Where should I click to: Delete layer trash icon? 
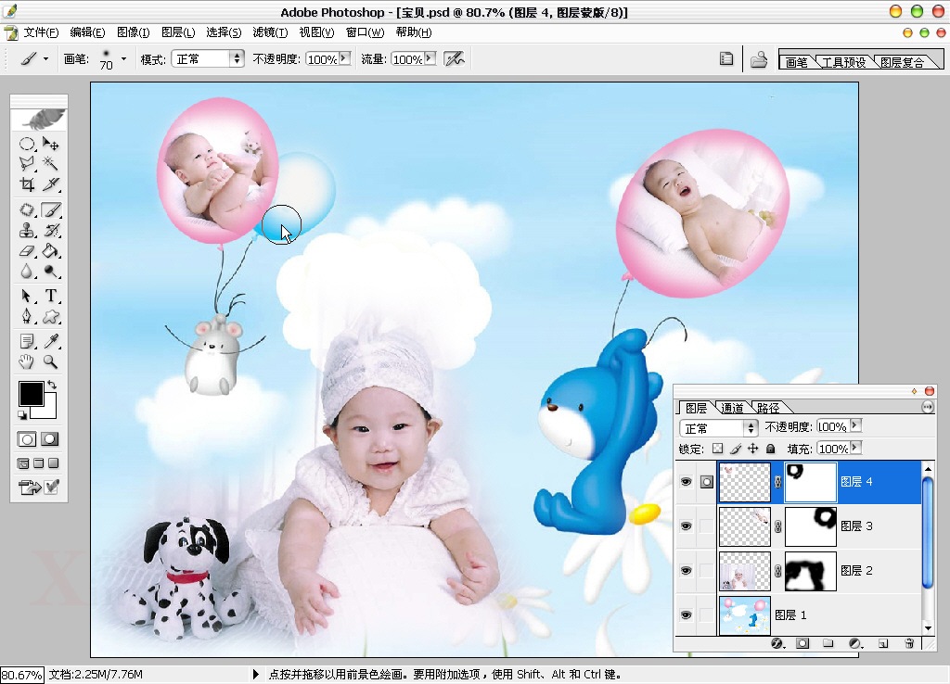point(909,643)
